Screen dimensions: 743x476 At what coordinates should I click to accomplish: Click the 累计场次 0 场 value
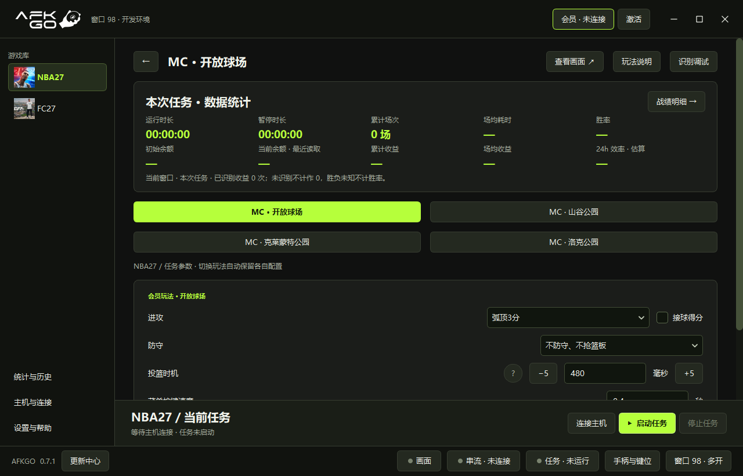(x=381, y=135)
